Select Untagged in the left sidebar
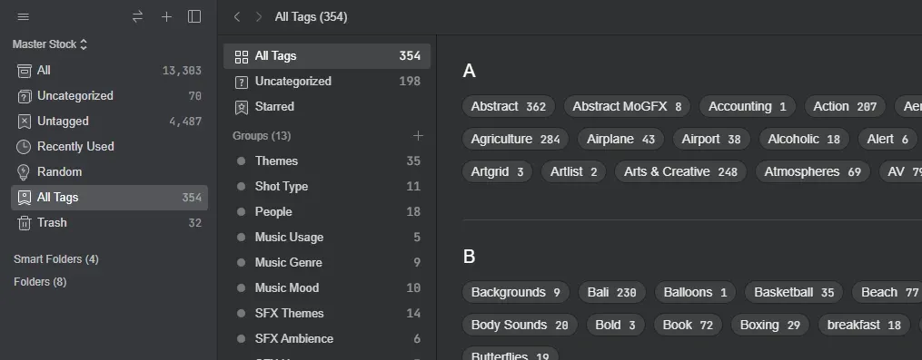Image resolution: width=922 pixels, height=360 pixels. (109, 122)
